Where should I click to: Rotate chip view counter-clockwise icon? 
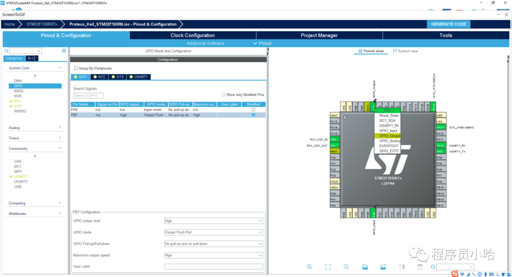pyautogui.click(x=383, y=267)
